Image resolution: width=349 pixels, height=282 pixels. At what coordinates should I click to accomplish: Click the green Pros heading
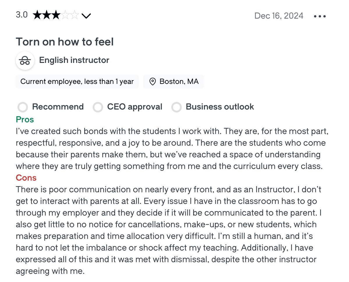[25, 120]
